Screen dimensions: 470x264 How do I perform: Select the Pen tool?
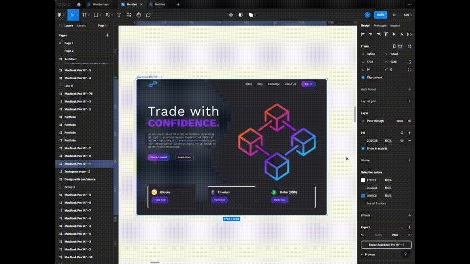point(107,15)
